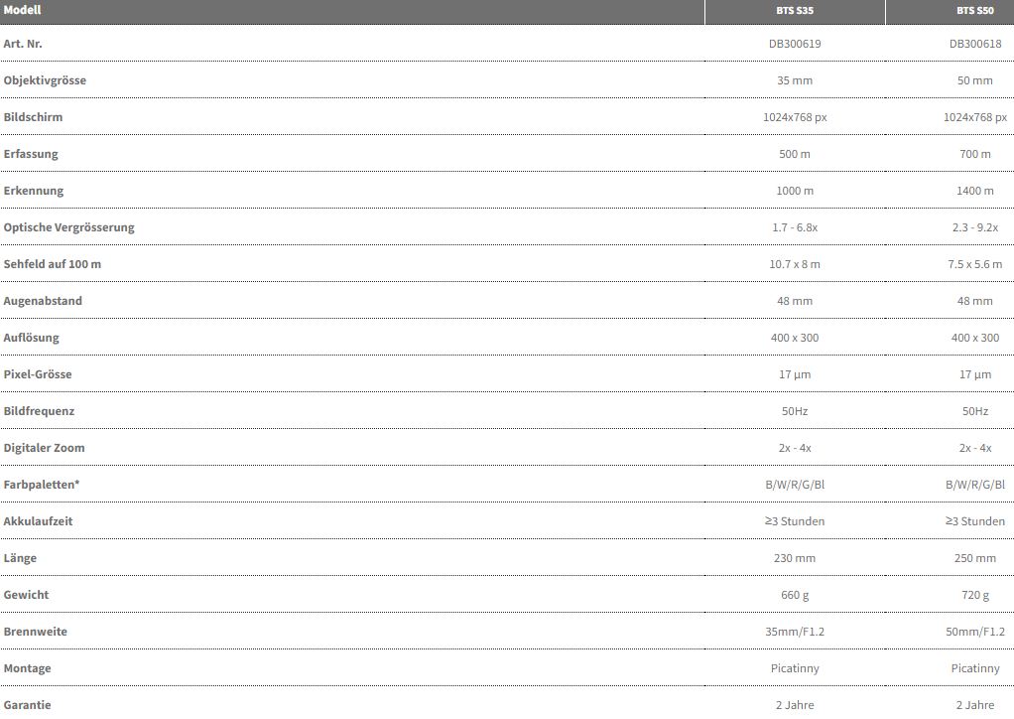Click the 10.7 x 8 m field-of-view value
Image resolution: width=1014 pixels, height=719 pixels.
coord(795,264)
